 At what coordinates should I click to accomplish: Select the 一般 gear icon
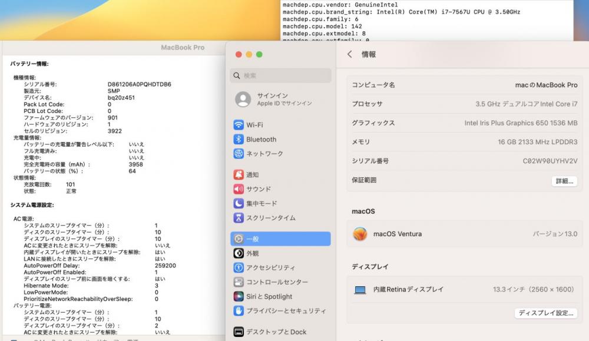tap(239, 239)
